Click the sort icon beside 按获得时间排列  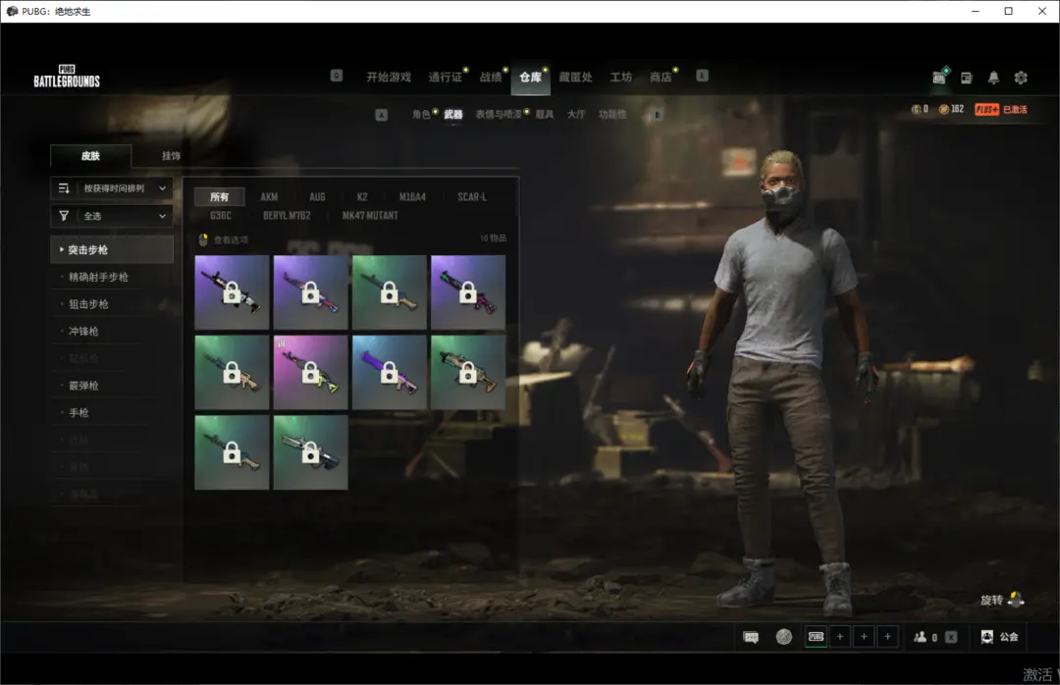point(64,188)
